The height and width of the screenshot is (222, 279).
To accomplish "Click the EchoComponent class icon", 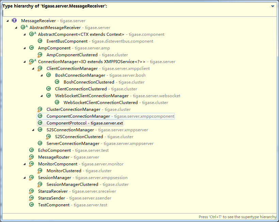I will pos(32,150).
